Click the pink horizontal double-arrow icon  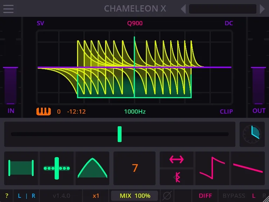click(x=177, y=160)
